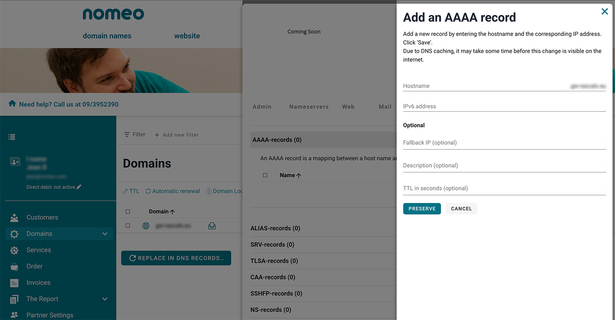Open the website top menu
615x320 pixels.
pyautogui.click(x=187, y=36)
